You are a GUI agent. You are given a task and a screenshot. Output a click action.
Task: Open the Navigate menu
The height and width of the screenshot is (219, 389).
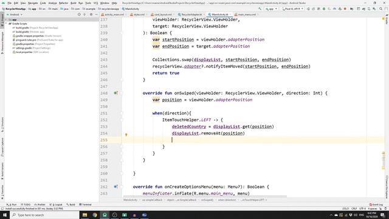pyautogui.click(x=33, y=3)
